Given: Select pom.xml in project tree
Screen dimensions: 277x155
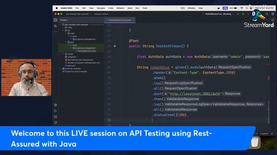Looking at the screenshot, I should [70, 66].
